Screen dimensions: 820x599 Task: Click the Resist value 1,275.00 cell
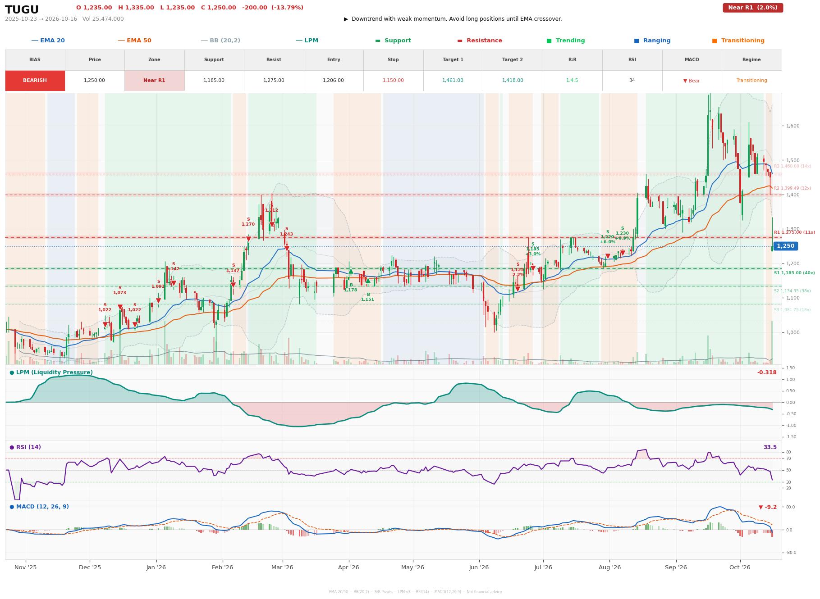pyautogui.click(x=274, y=81)
